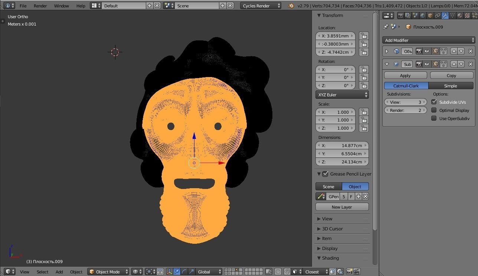The width and height of the screenshot is (478, 276).
Task: Open the Modifiers tab wrench icon
Action: [445, 16]
